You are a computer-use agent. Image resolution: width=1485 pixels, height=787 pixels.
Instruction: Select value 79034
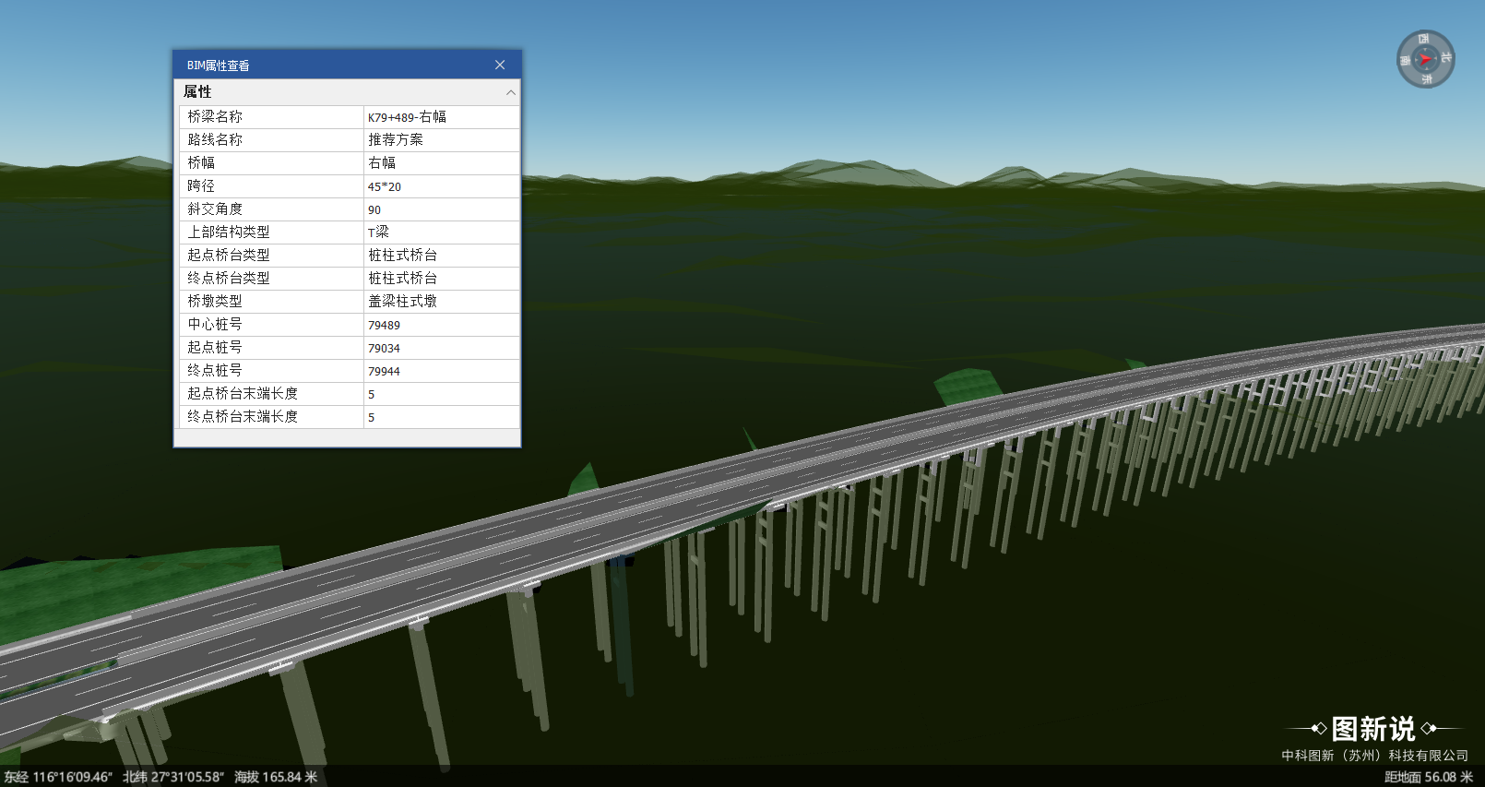(442, 348)
